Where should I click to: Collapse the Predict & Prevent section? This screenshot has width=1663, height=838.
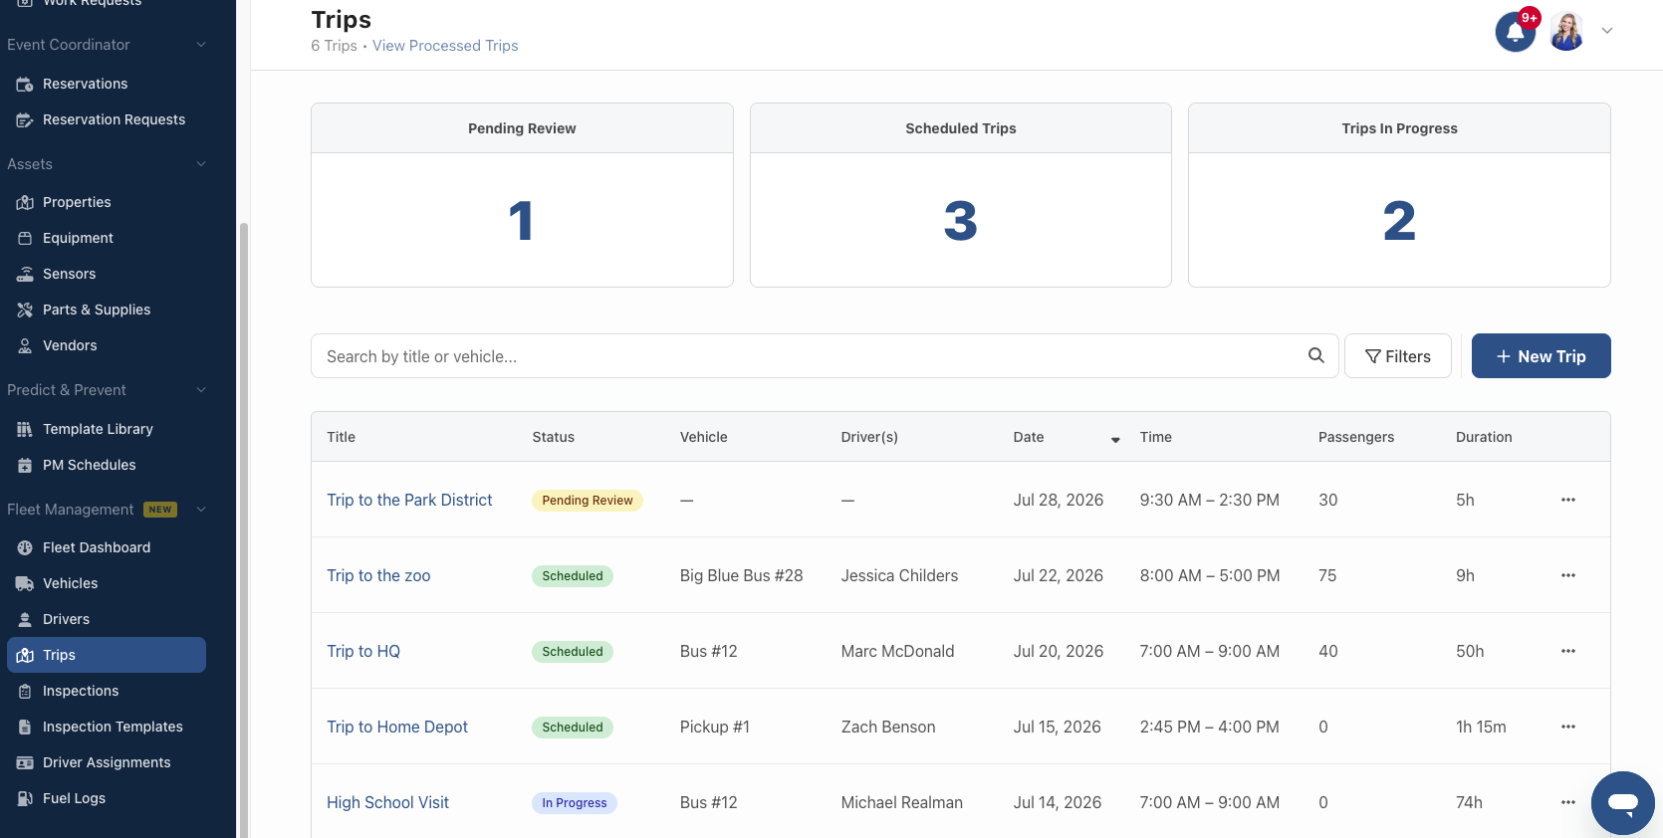click(201, 390)
